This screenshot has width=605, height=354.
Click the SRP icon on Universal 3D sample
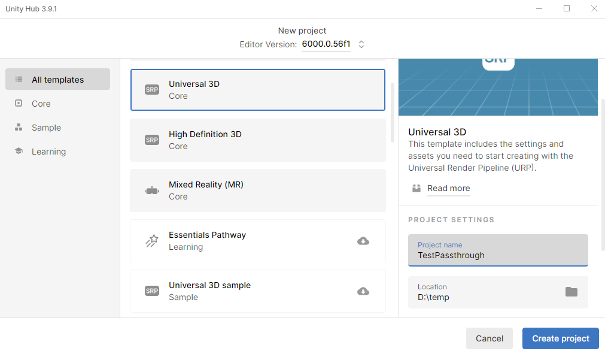[152, 291]
